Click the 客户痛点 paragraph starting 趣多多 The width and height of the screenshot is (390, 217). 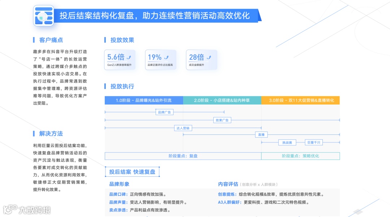click(60, 77)
